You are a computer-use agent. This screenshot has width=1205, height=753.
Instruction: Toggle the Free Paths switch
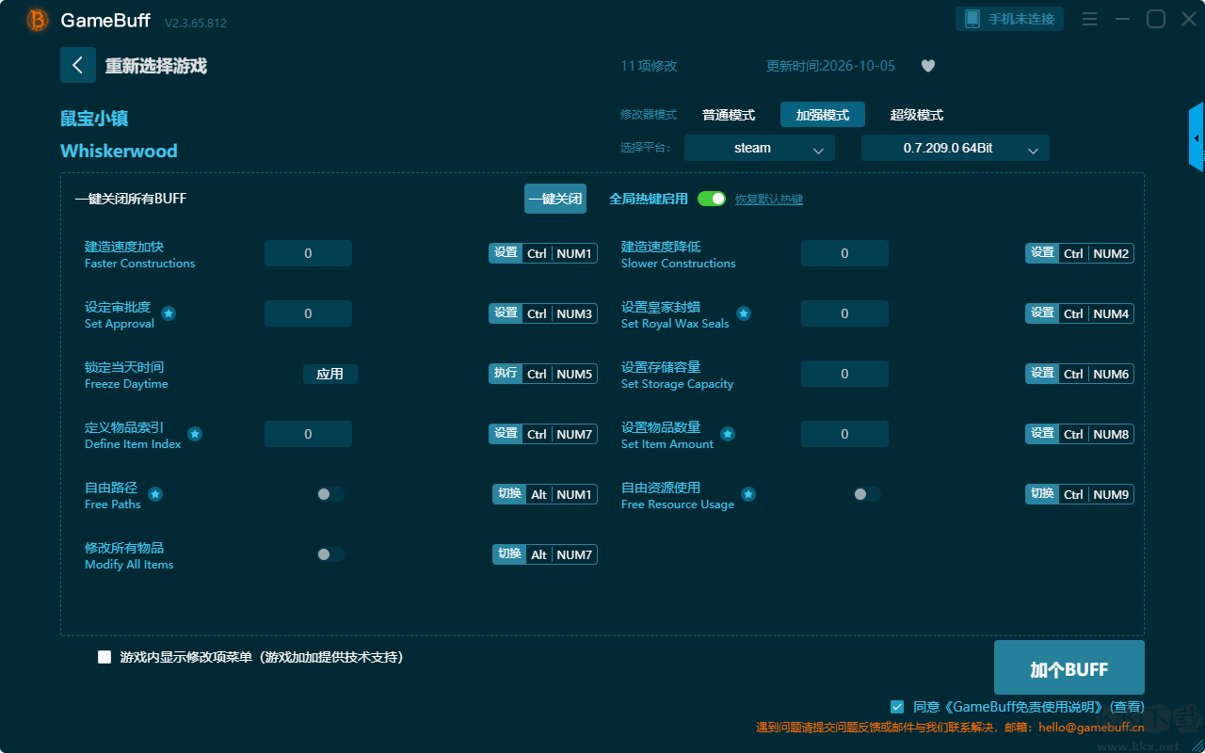pyautogui.click(x=330, y=494)
